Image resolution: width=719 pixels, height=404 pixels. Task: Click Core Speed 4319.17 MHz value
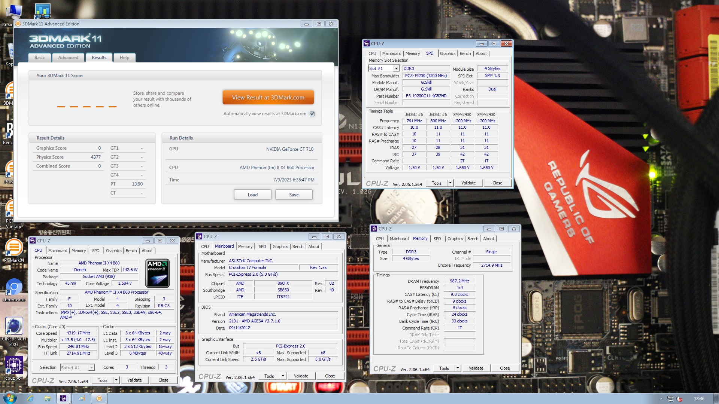coord(78,333)
